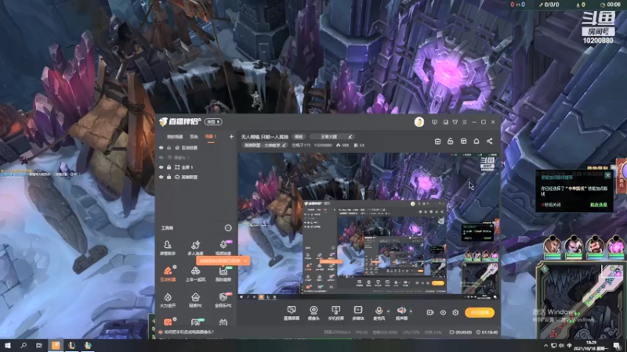Select the orange Scene 1 tab
The width and height of the screenshot is (627, 352).
point(211,136)
